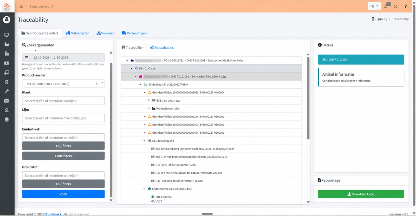Image resolution: width=416 pixels, height=216 pixels.
Task: Click the Artikel informatie card
Action: click(361, 77)
